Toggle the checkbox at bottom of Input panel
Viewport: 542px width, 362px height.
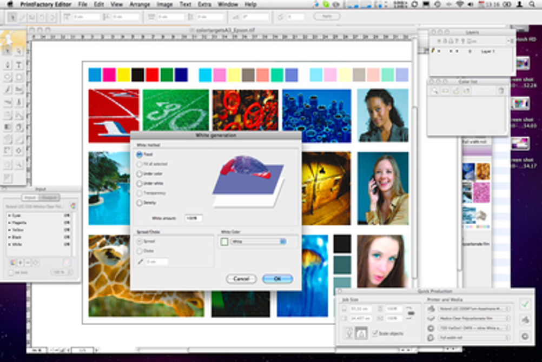coord(11,272)
